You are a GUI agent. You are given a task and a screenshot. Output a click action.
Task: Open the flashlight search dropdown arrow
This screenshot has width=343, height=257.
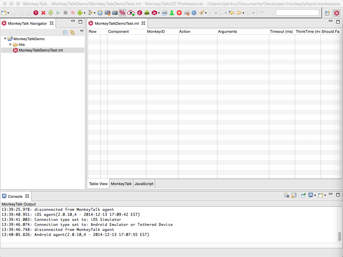[x=206, y=13]
